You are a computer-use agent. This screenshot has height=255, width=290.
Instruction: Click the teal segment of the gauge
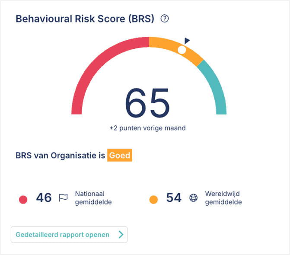pyautogui.click(x=217, y=86)
